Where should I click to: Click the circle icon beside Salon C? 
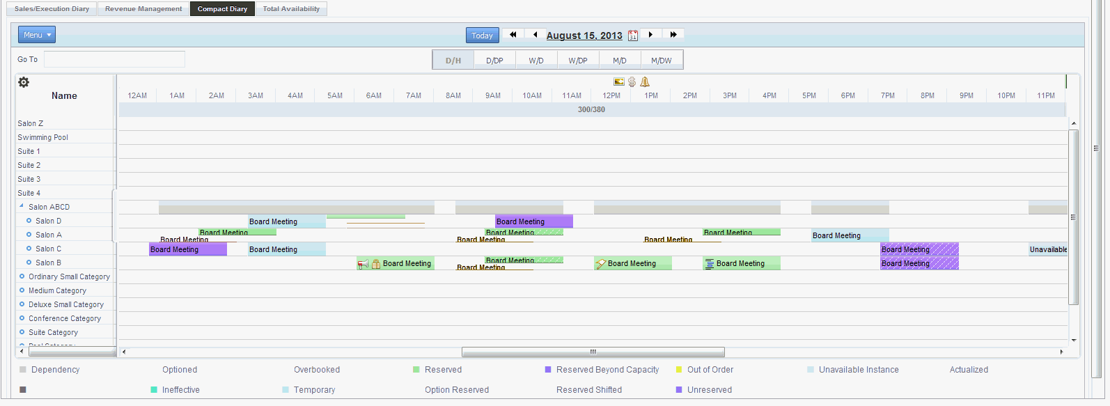coord(29,248)
